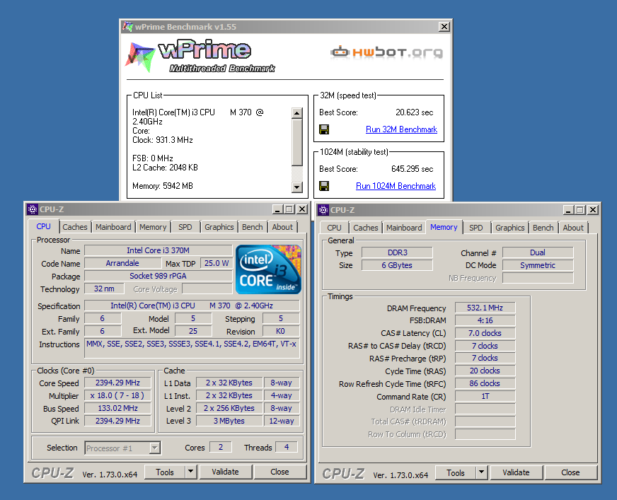Run the 1024M Benchmark
This screenshot has height=500, width=617.
point(396,186)
